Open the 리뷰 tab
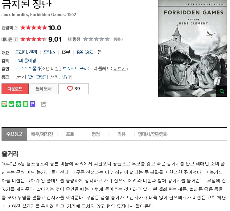 (121, 134)
